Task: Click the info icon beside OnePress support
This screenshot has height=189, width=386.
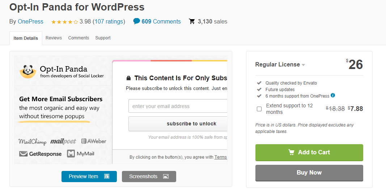Action: click(x=333, y=95)
